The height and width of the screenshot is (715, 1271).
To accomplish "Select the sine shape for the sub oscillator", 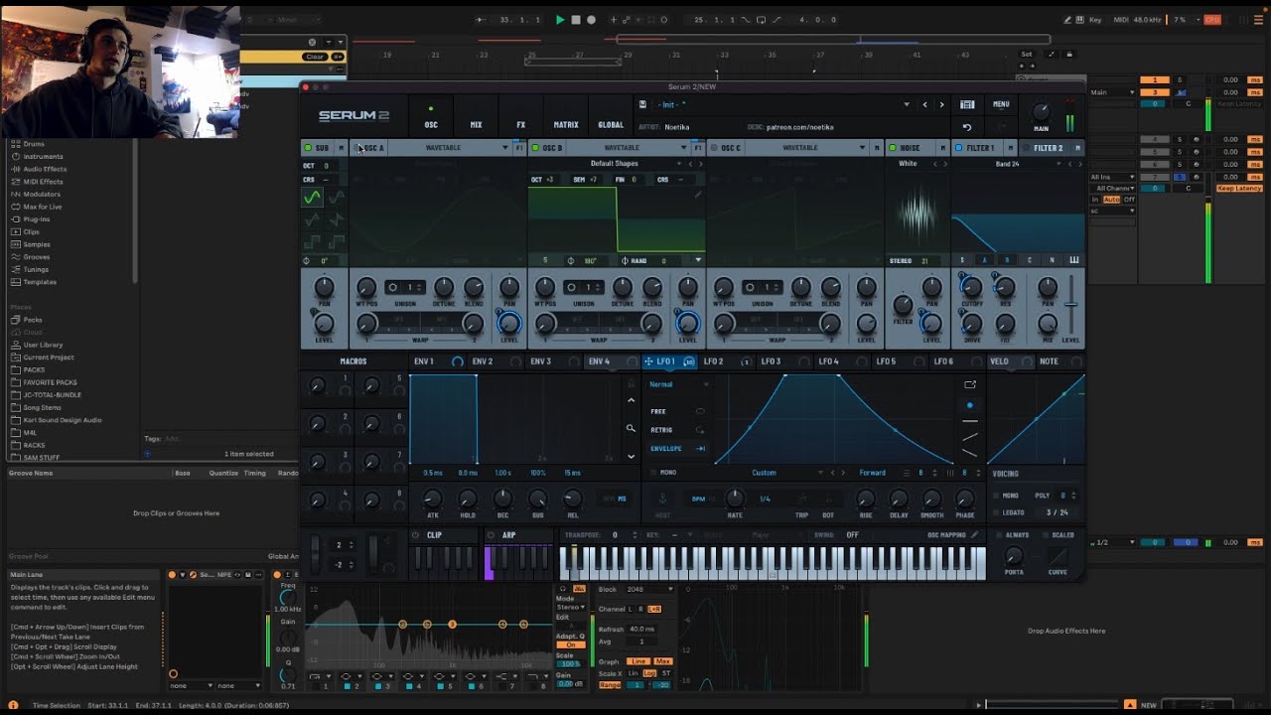I will (312, 198).
